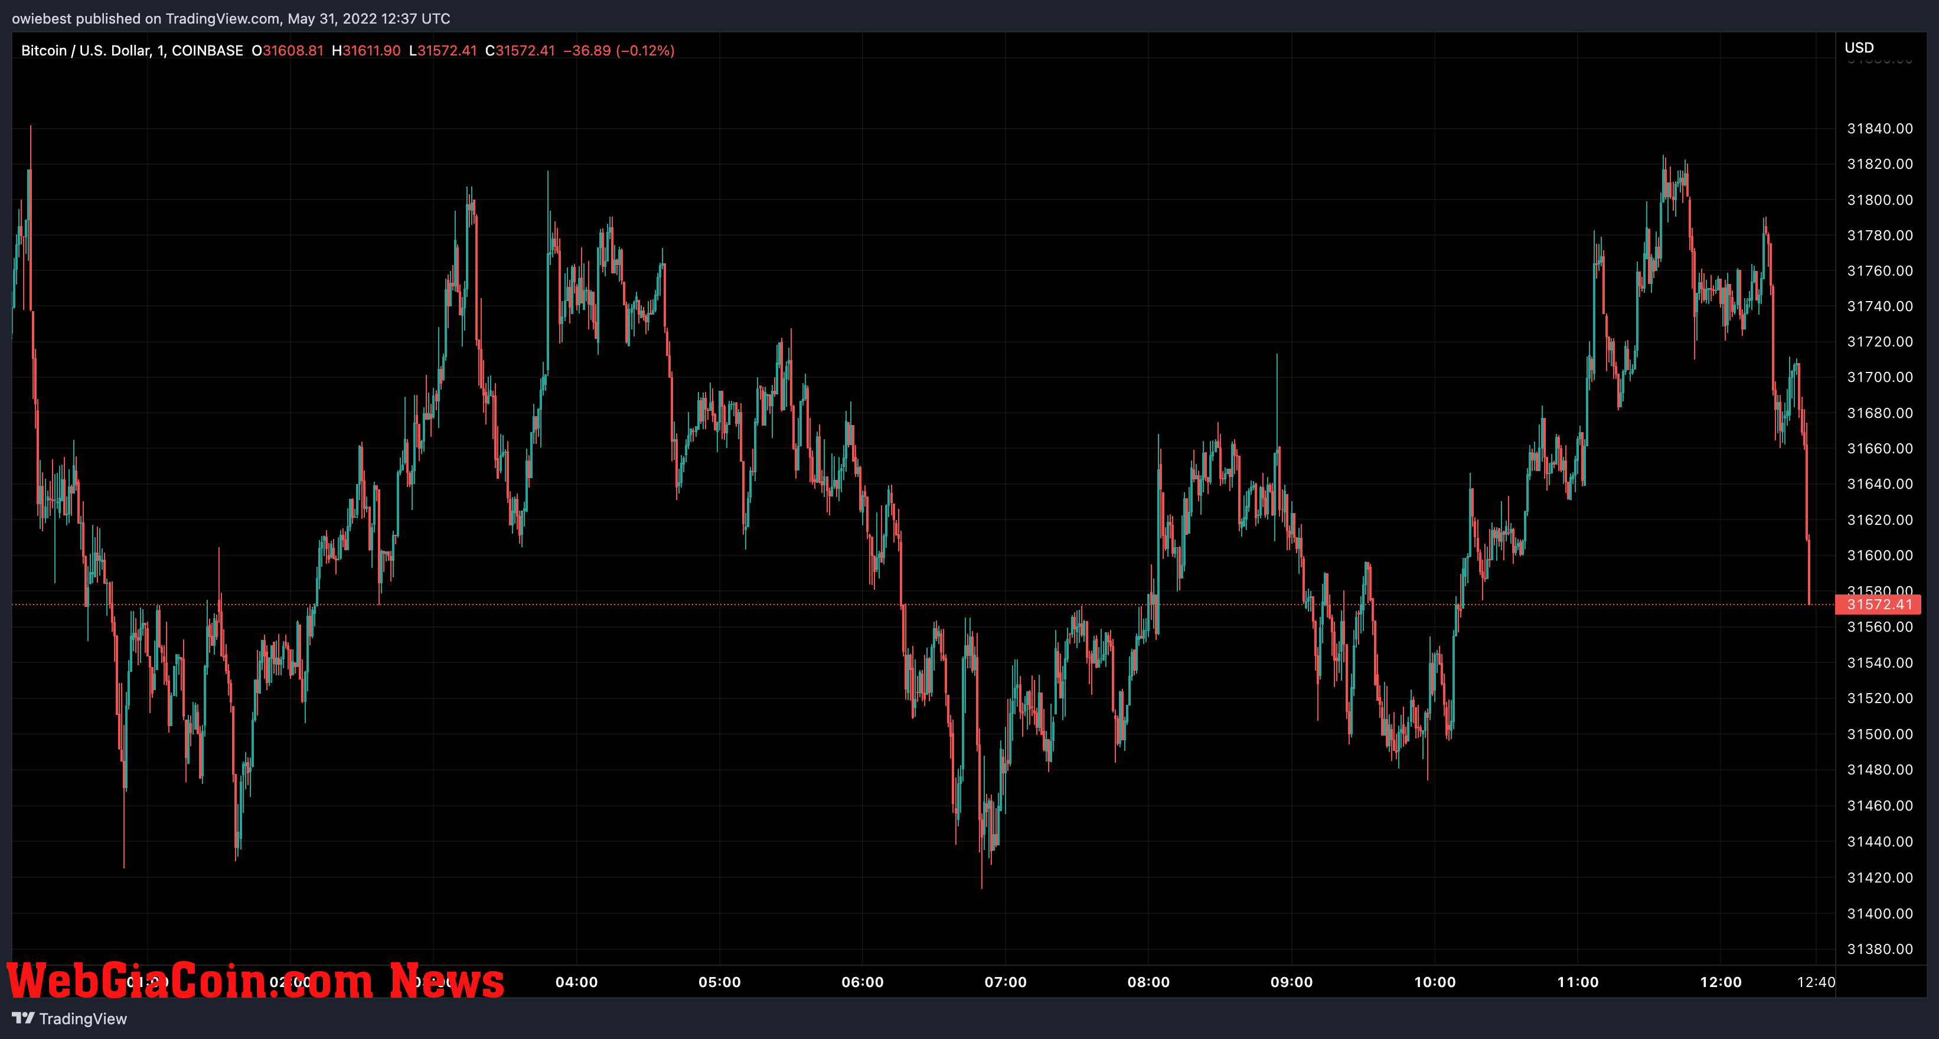
Task: Click the 31740.00 price axis label
Action: tap(1879, 306)
